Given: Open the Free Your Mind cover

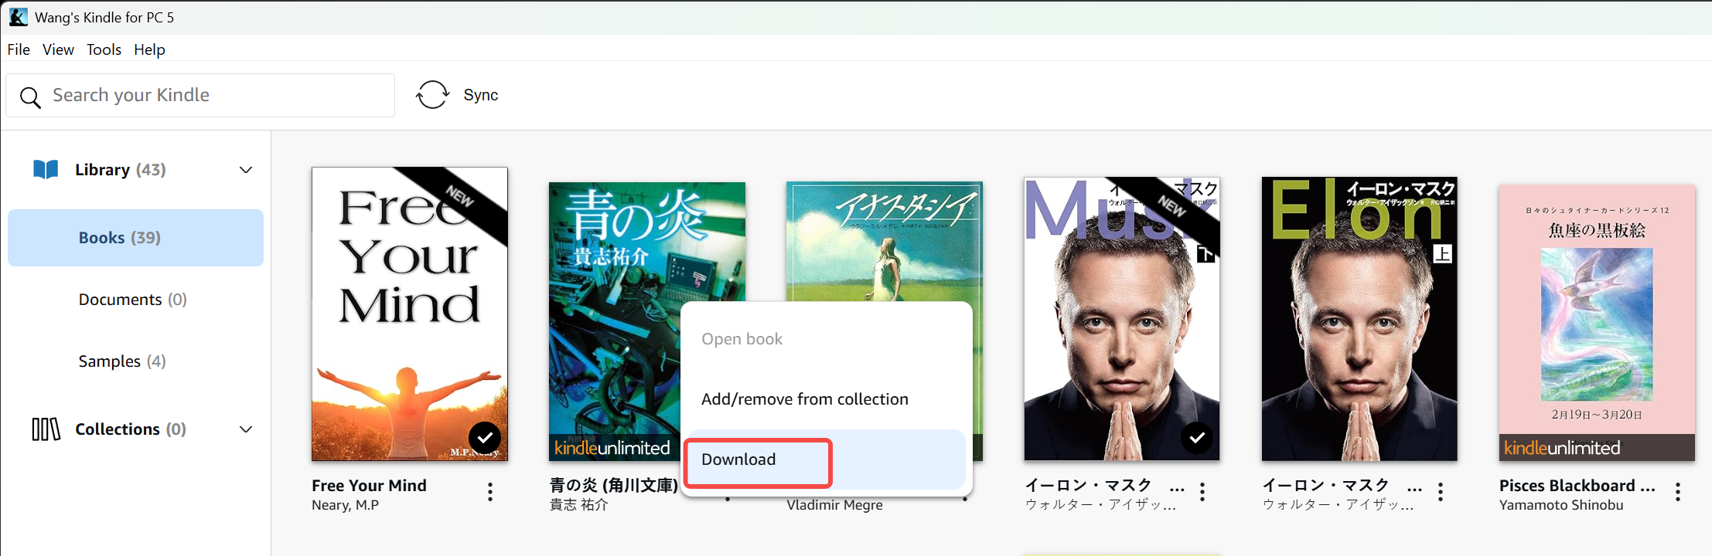Looking at the screenshot, I should (410, 314).
